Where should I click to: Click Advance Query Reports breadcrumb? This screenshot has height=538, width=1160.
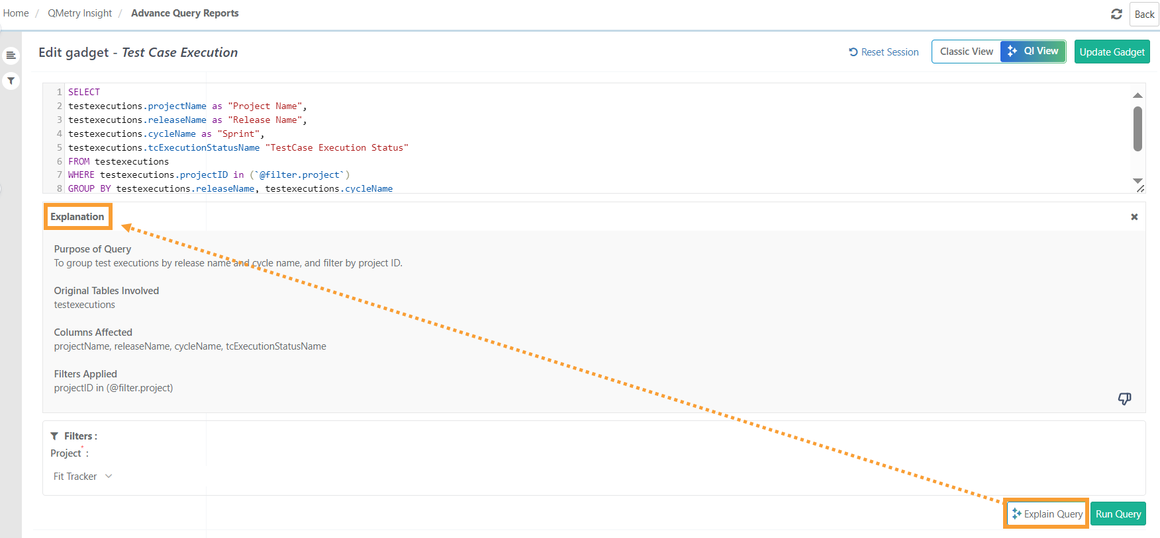(185, 13)
